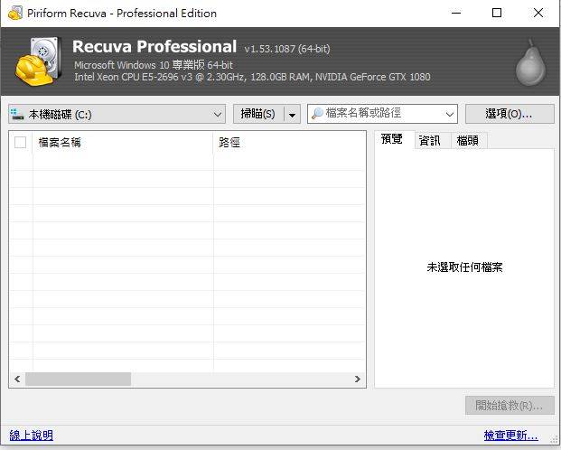Click the Recuva hard hat logo icon
This screenshot has width=561, height=450.
[39, 61]
